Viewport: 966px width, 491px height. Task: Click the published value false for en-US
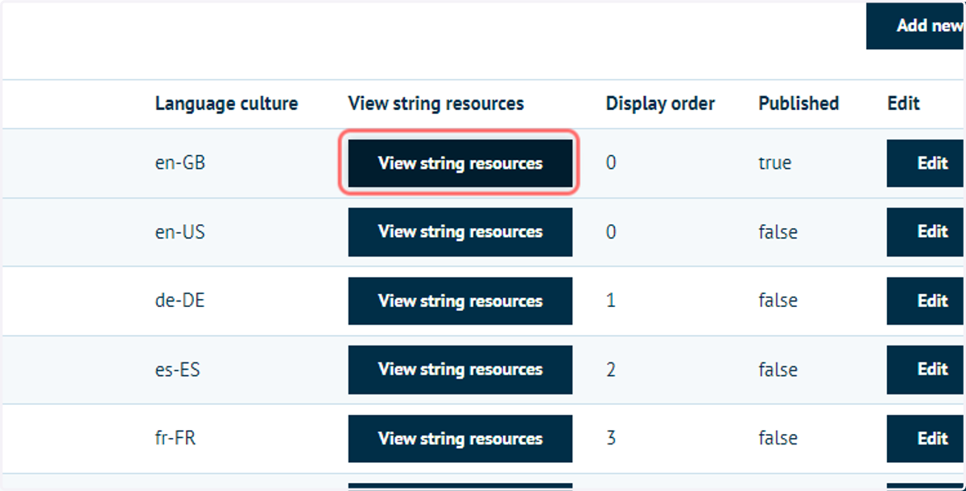[x=778, y=232]
